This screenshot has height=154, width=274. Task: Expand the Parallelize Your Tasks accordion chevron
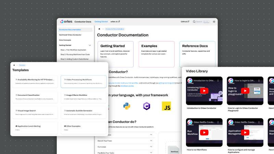point(151,153)
